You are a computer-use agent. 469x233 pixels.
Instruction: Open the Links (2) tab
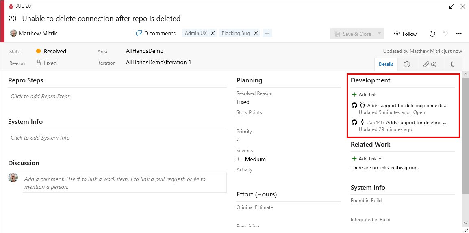click(430, 64)
